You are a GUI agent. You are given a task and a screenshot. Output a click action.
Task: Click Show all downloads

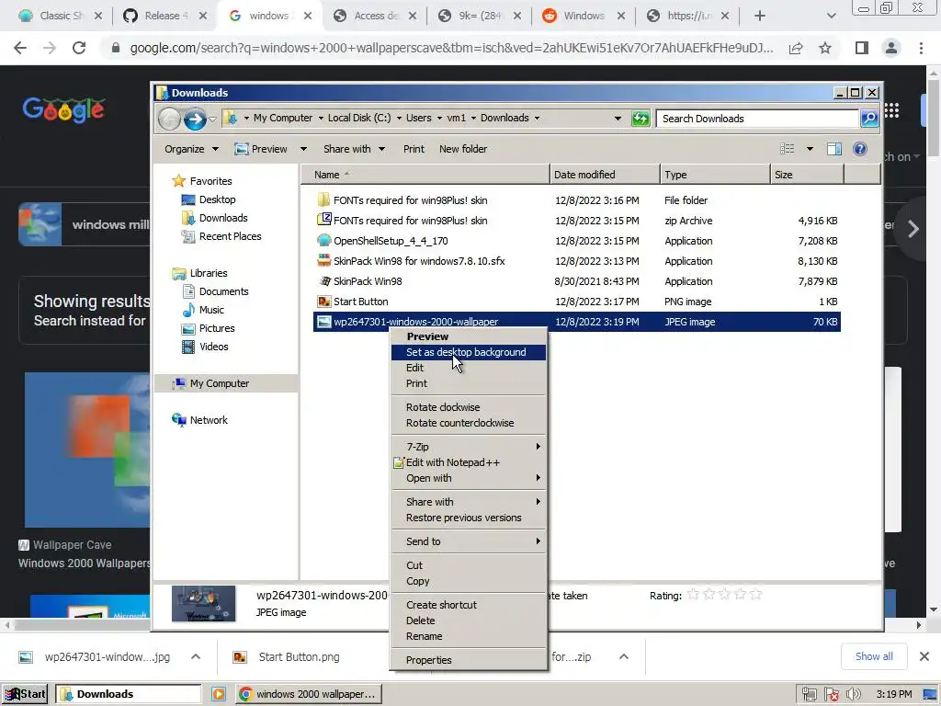[874, 656]
